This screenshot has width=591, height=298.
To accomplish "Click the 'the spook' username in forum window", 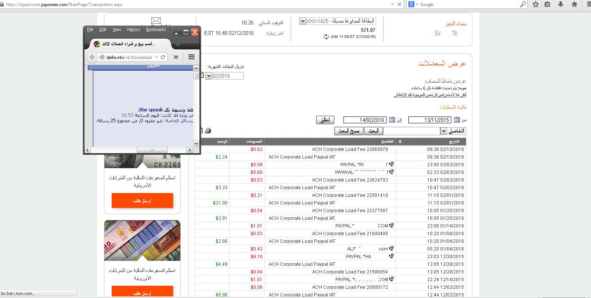I will tap(151, 110).
